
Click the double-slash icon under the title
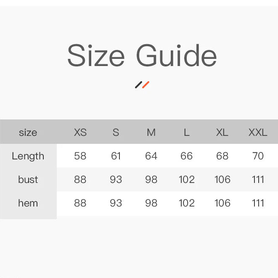(142, 85)
